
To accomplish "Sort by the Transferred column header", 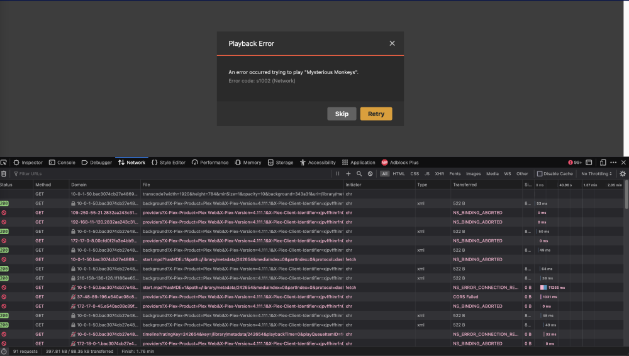I will tap(486, 185).
